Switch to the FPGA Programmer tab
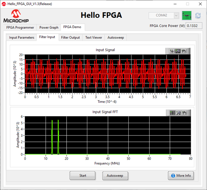Screen dimensions: 207x190 [x=20, y=27]
